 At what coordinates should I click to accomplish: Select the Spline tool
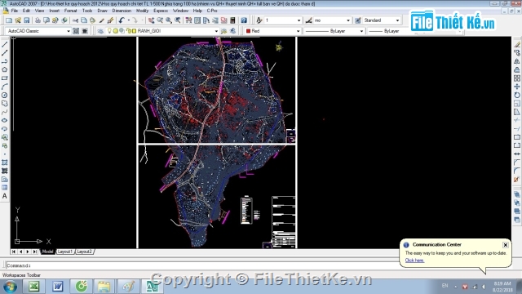(x=5, y=112)
